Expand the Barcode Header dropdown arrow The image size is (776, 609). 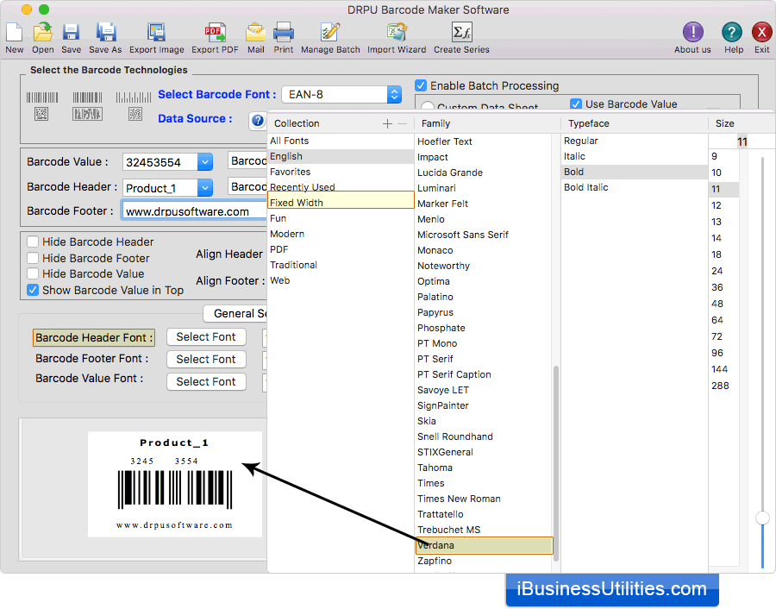pyautogui.click(x=205, y=188)
